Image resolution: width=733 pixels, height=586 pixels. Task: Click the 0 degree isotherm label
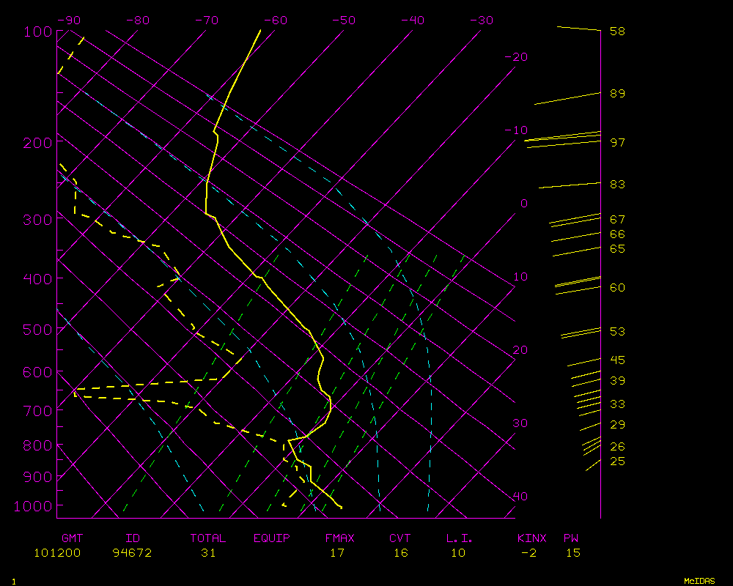[523, 203]
